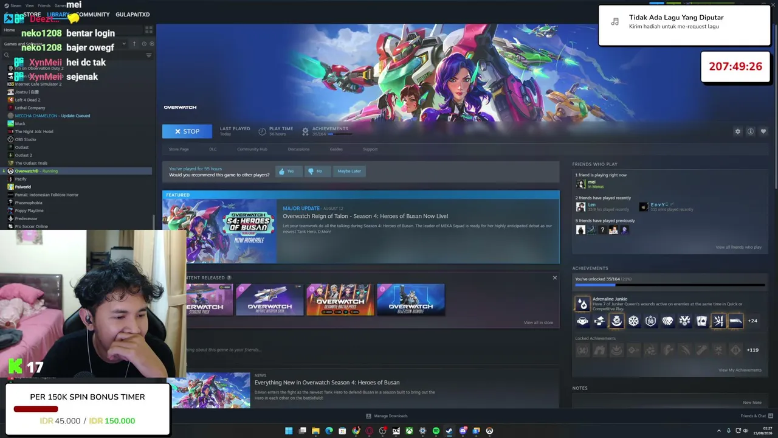Open the Support tab
The height and width of the screenshot is (438, 778).
click(x=370, y=149)
